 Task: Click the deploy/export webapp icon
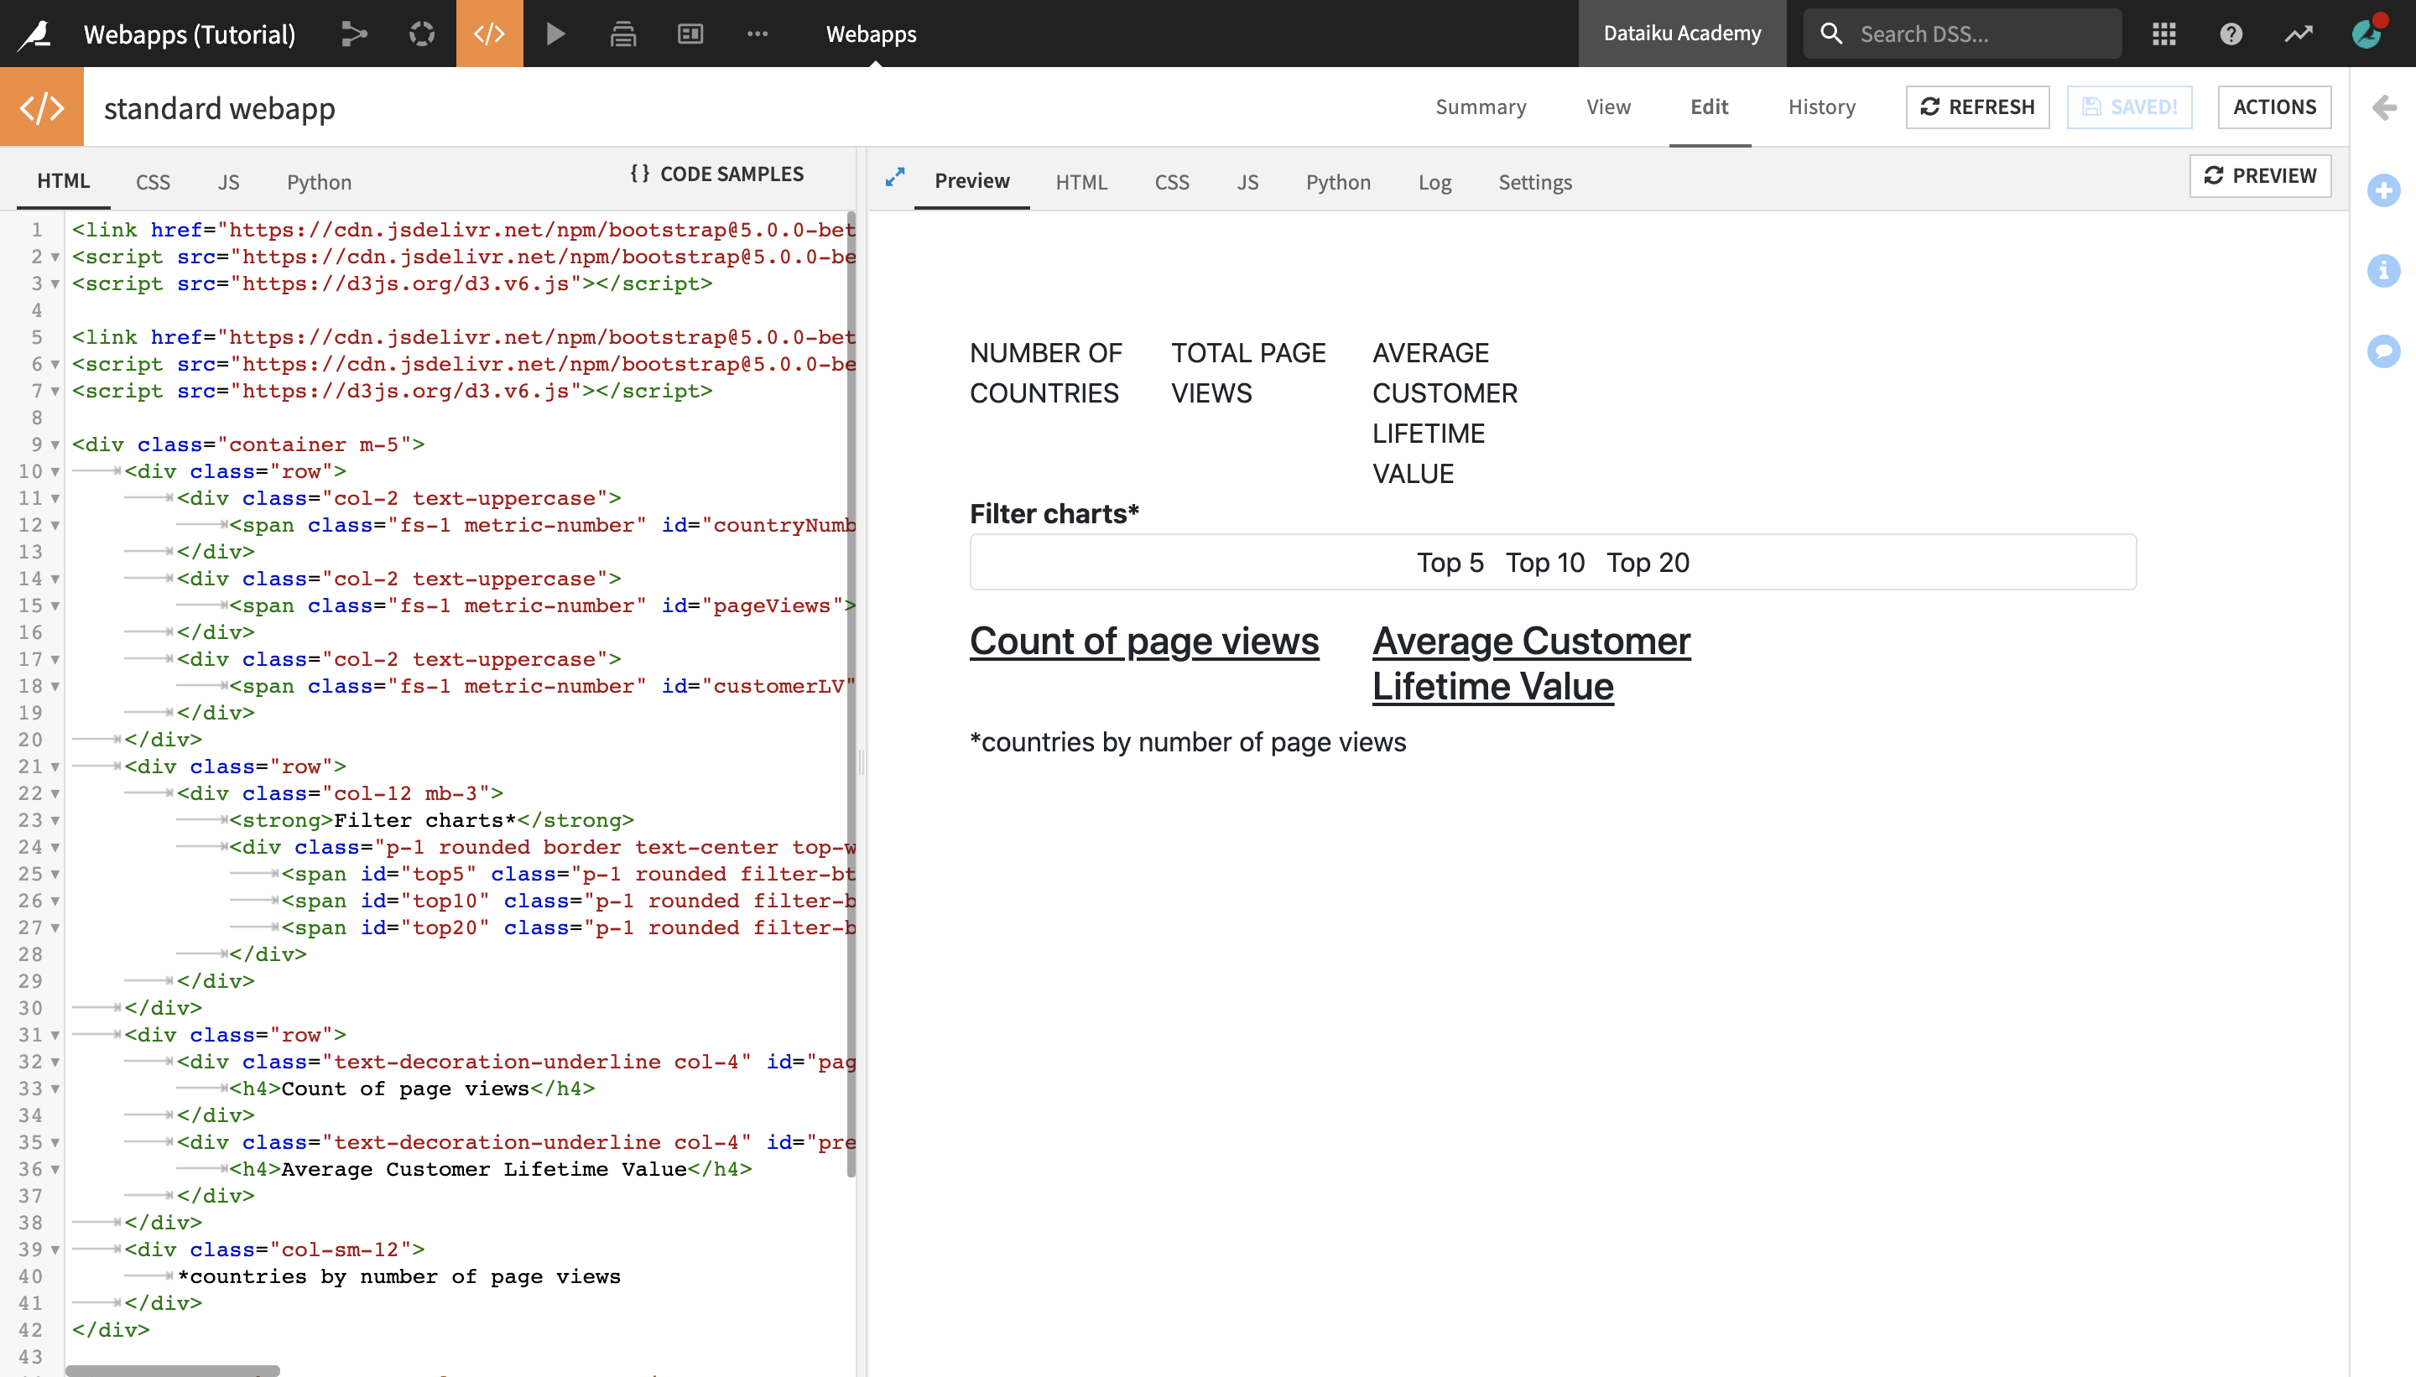coord(622,34)
